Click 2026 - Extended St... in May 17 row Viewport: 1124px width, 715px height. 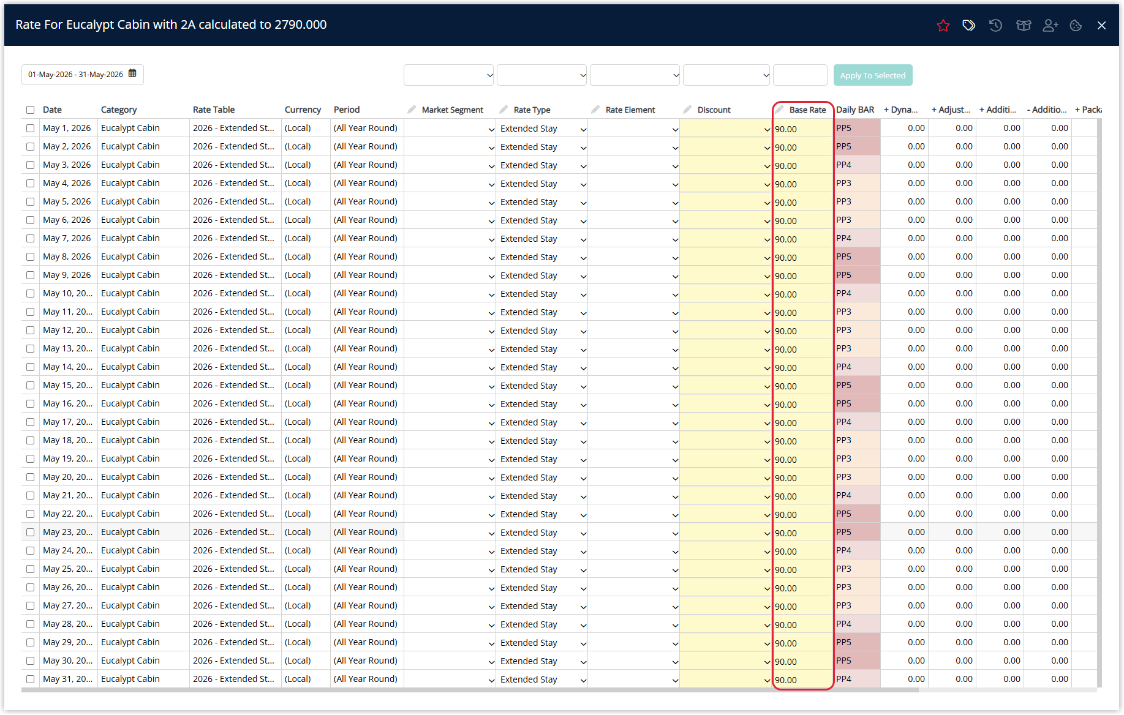pyautogui.click(x=233, y=422)
